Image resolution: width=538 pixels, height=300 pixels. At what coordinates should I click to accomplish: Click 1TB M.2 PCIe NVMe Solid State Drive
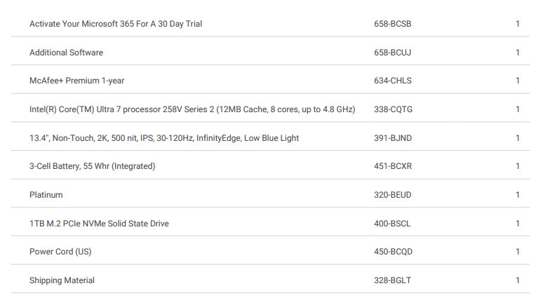tap(99, 224)
